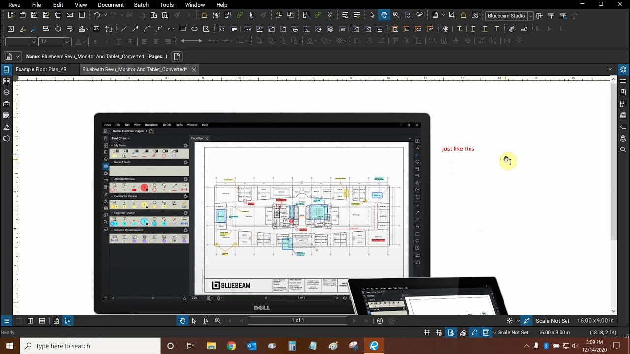This screenshot has height=354, width=630.
Task: Toggle the grid display in status bar
Action: [x=427, y=333]
